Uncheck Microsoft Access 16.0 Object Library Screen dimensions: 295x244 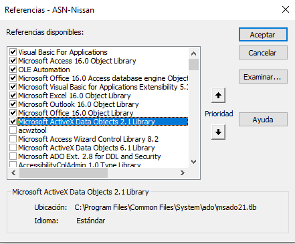pyautogui.click(x=13, y=61)
